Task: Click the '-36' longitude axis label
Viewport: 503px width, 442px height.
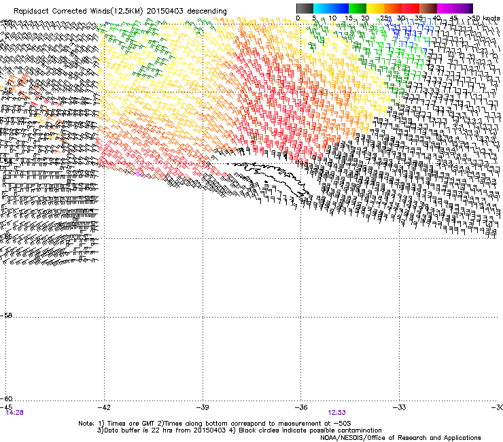Action: [301, 407]
